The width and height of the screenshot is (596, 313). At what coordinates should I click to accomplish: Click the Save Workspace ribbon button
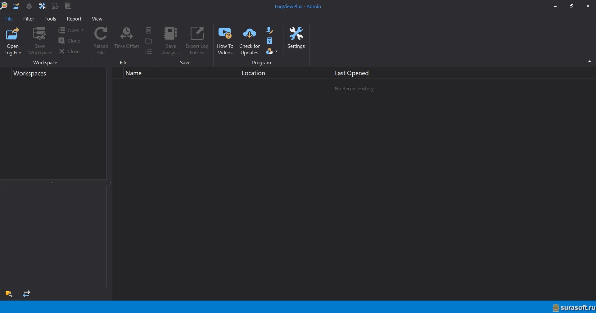40,41
